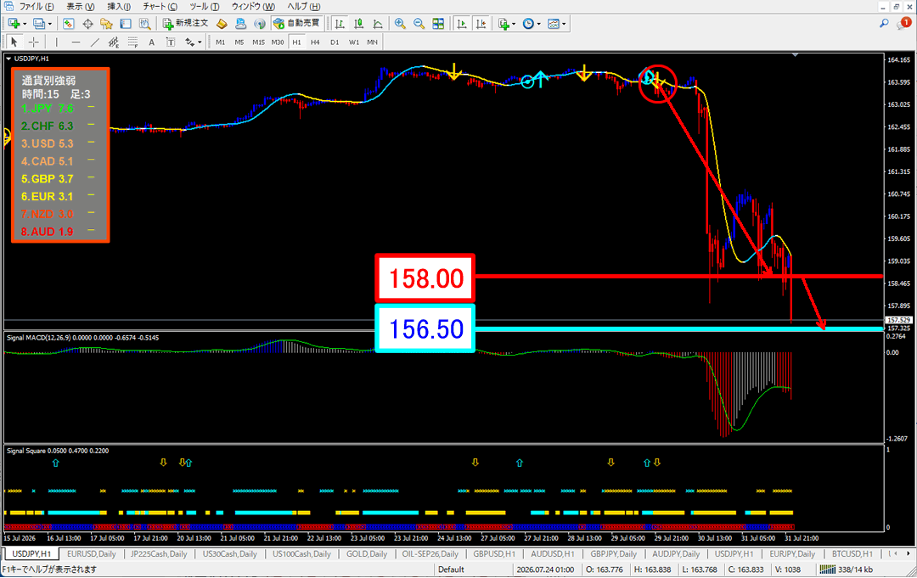Switch timeframe to W1

click(x=354, y=42)
